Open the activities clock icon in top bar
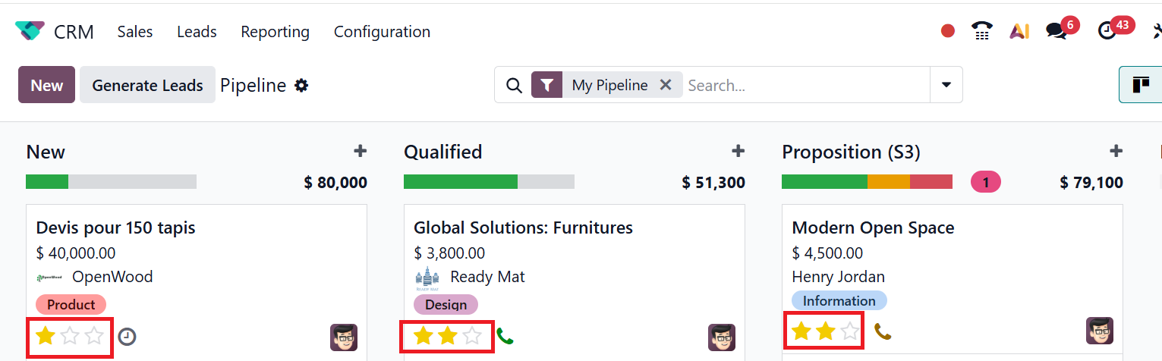 1107,31
